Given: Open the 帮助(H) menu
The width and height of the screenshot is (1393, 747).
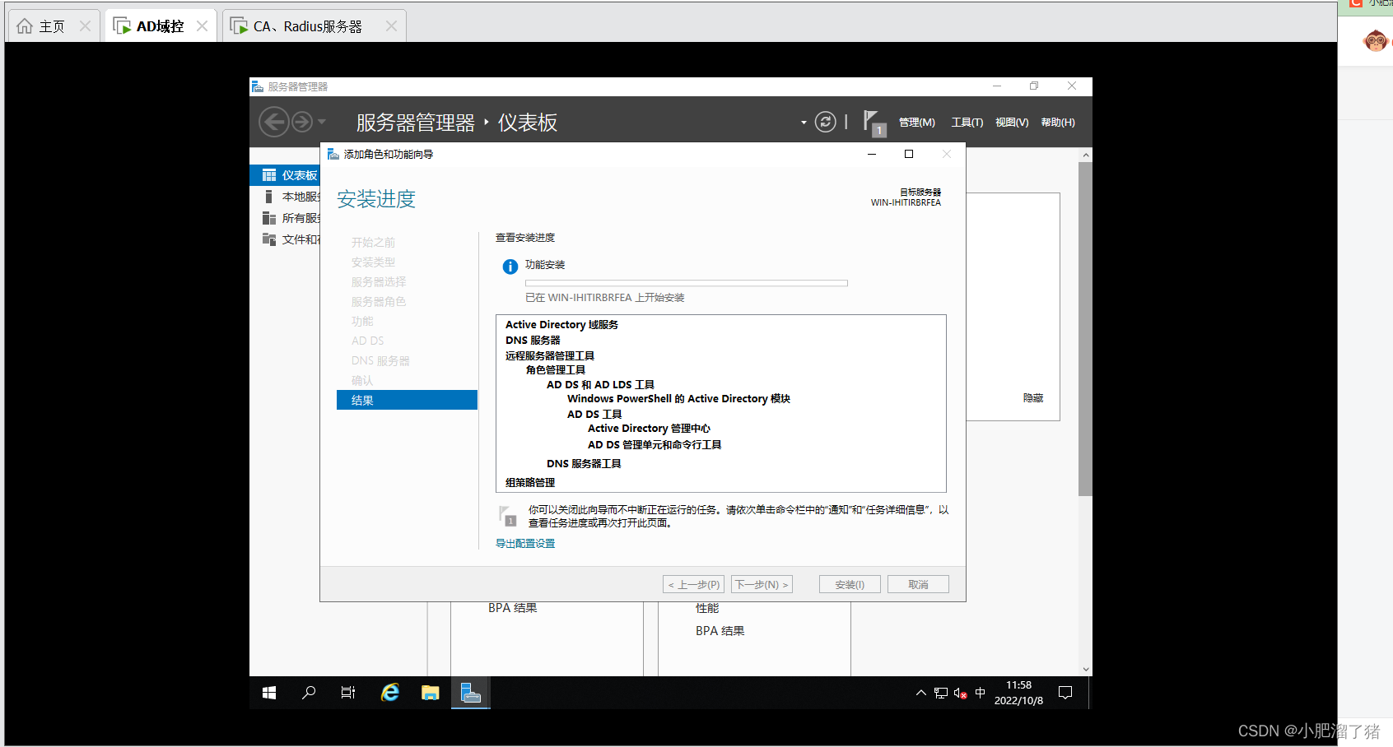Looking at the screenshot, I should (x=1058, y=123).
